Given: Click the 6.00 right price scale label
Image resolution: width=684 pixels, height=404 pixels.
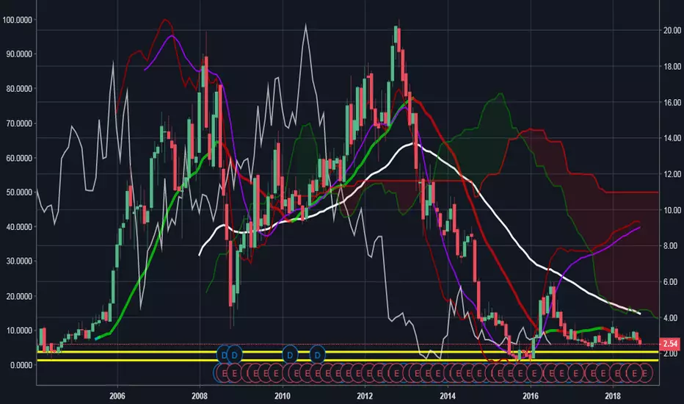Looking at the screenshot, I should click(672, 282).
